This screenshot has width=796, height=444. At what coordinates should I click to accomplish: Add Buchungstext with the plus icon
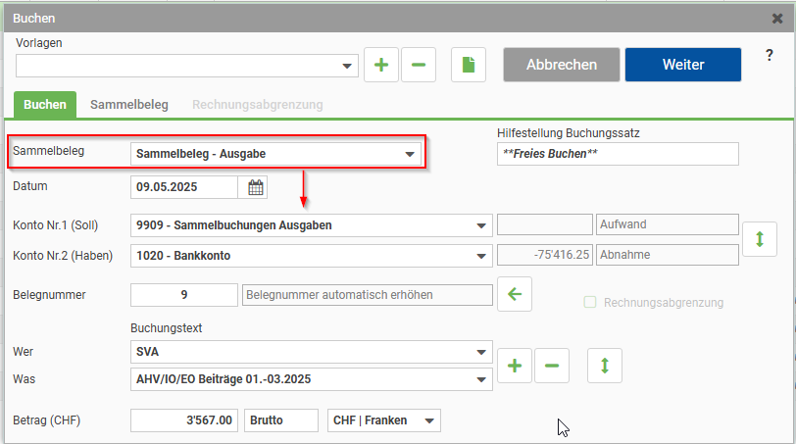(515, 366)
